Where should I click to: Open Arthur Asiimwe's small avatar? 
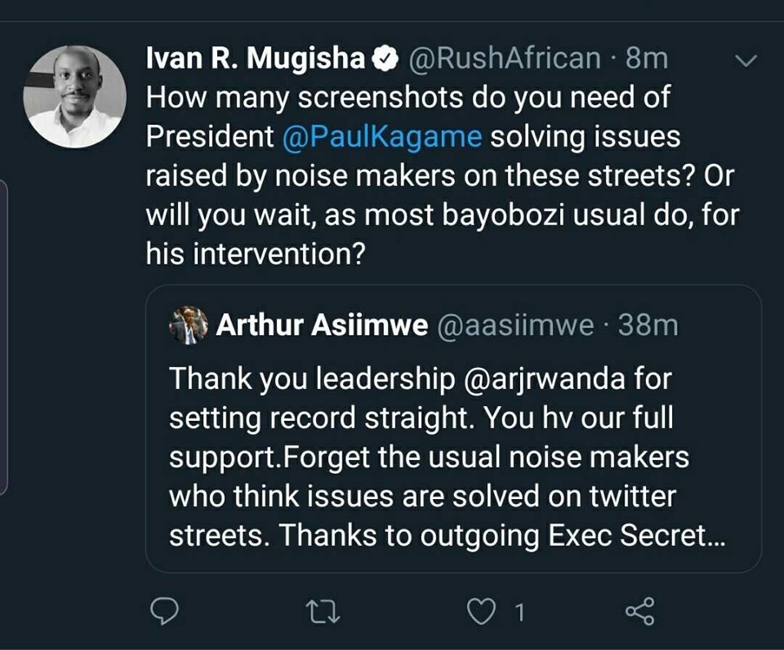[x=189, y=325]
